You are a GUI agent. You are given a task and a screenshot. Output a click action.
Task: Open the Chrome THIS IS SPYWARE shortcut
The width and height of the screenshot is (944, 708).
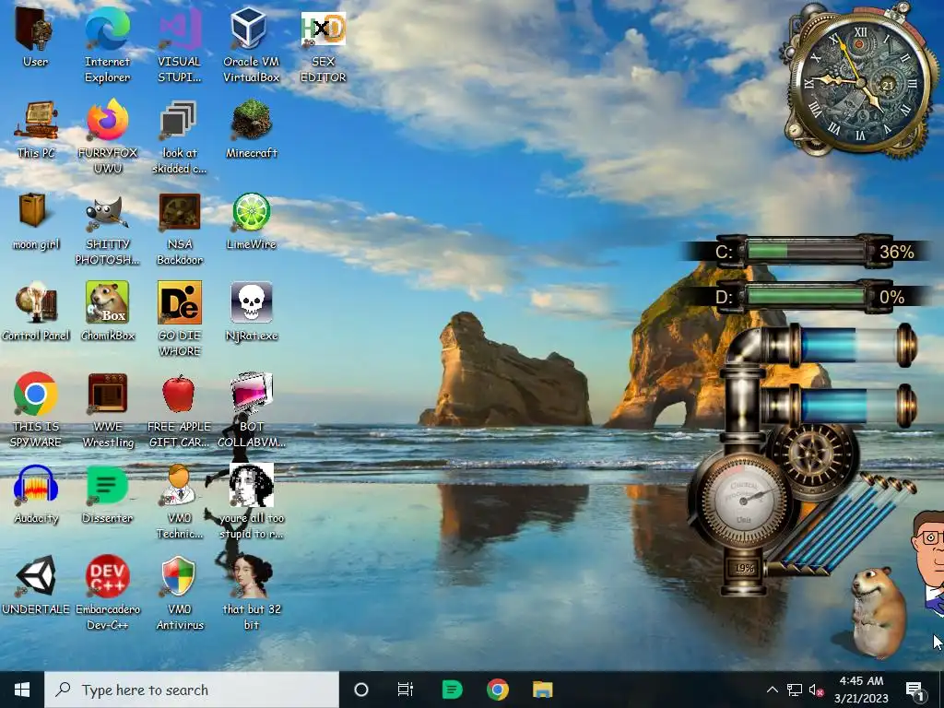36,410
